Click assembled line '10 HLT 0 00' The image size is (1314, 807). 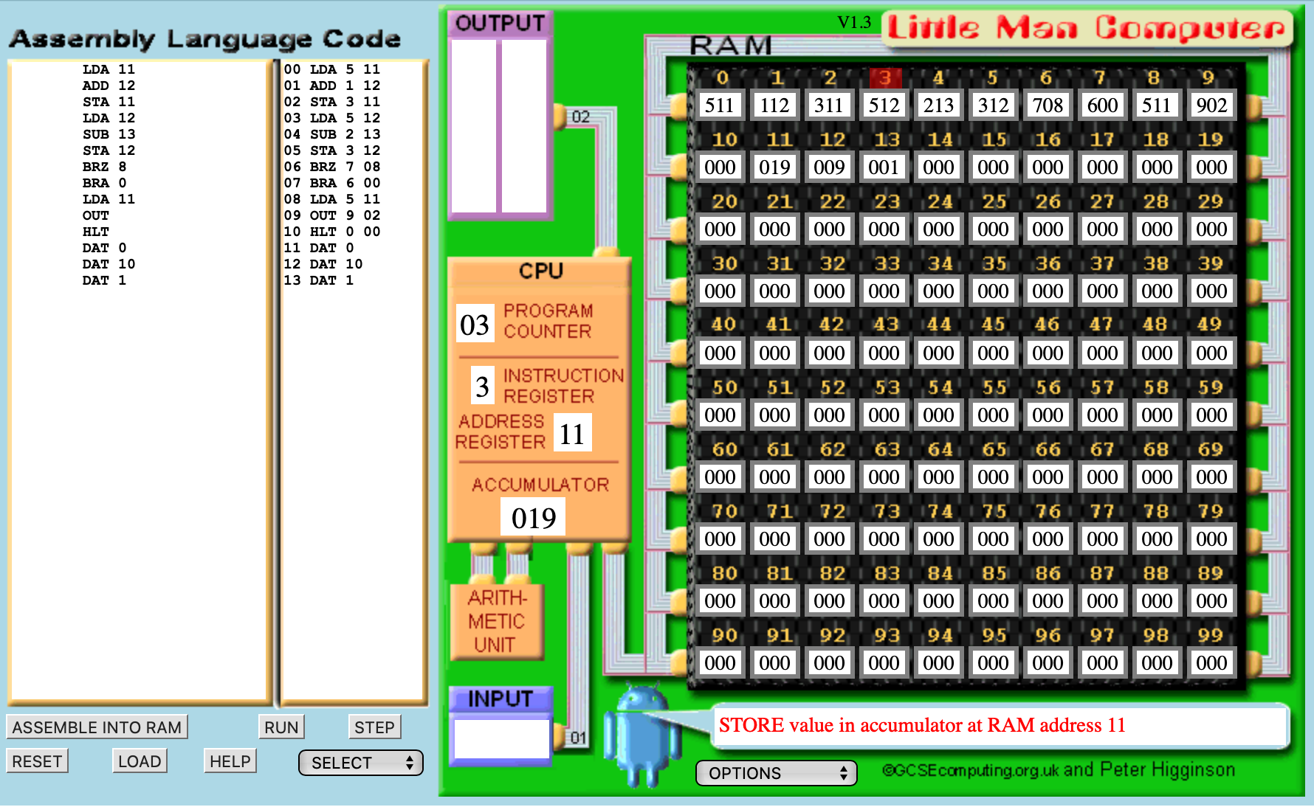[x=332, y=232]
